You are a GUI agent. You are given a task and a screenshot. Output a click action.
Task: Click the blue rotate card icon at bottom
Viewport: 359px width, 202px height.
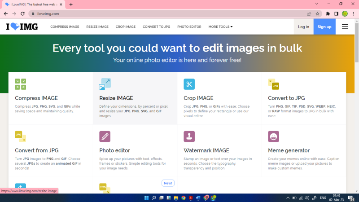tap(20, 186)
